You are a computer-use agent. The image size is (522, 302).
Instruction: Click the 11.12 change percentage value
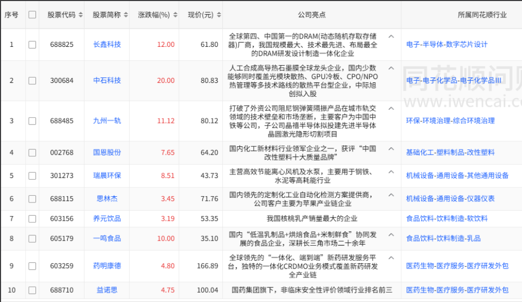166,121
